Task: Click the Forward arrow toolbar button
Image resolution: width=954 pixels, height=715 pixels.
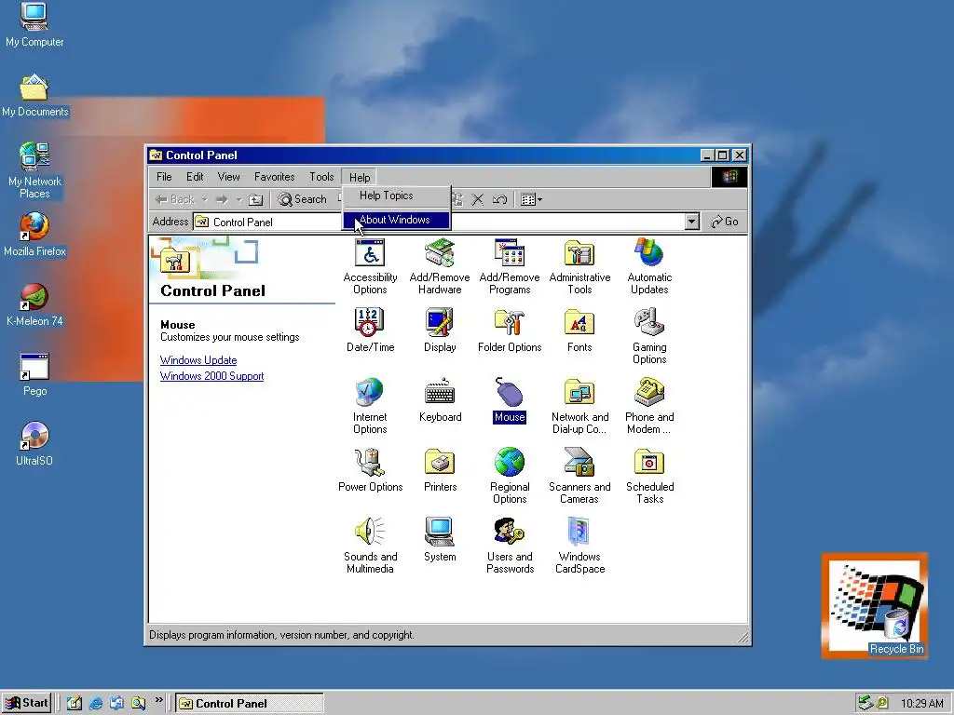Action: pyautogui.click(x=222, y=199)
